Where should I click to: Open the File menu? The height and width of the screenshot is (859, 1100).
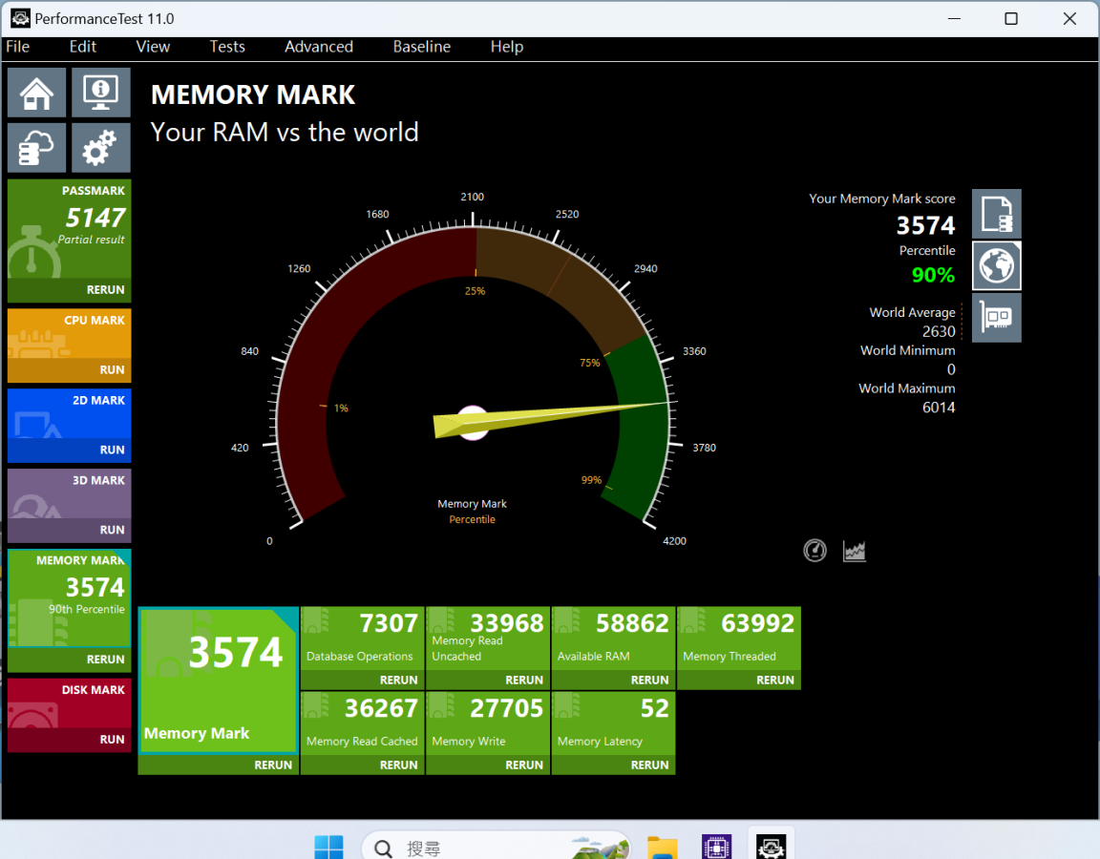point(17,47)
